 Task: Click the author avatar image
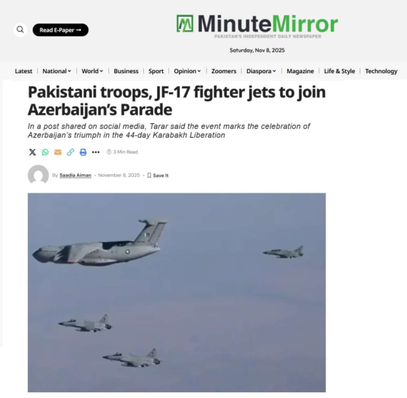click(x=38, y=175)
